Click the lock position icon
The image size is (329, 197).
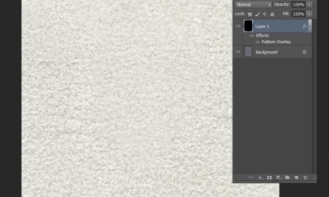point(265,14)
